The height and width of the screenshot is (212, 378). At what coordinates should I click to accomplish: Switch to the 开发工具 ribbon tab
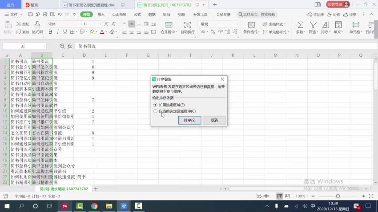[200, 15]
